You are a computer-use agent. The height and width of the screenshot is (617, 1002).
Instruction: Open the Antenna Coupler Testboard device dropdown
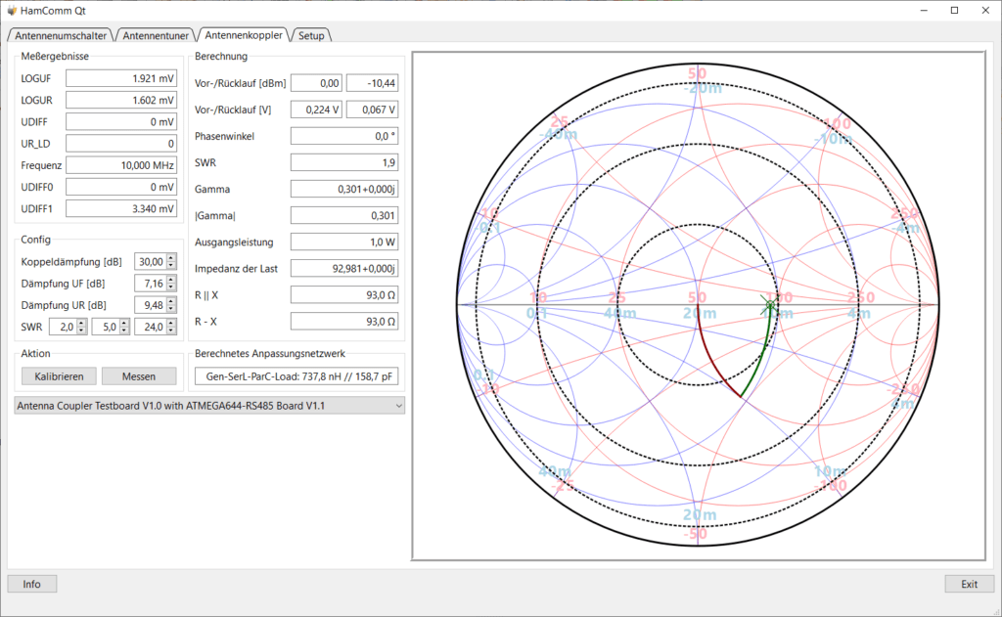coord(209,406)
